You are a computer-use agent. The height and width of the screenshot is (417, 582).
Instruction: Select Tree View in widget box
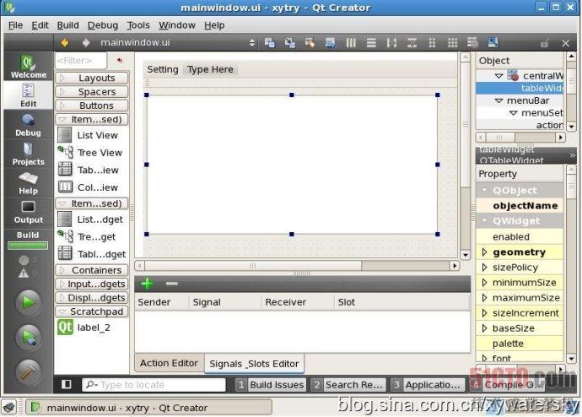click(x=92, y=152)
